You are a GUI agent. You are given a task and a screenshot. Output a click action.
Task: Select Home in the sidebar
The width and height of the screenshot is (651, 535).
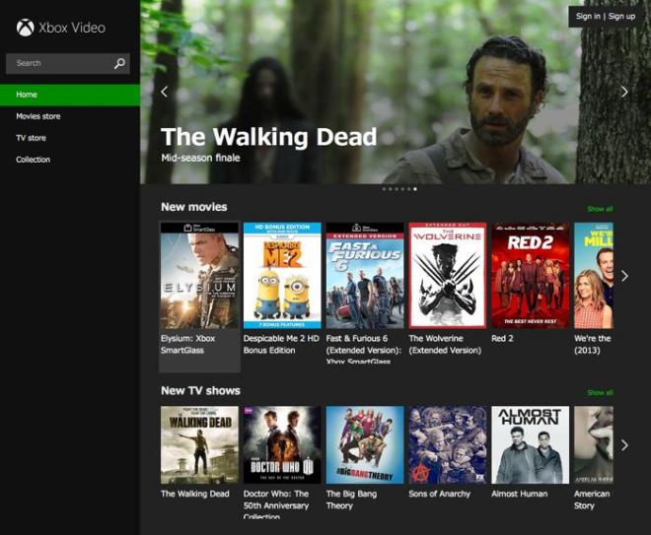point(70,95)
